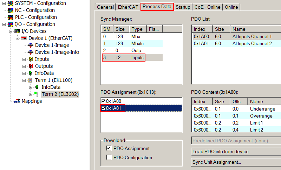Open the CoE - Online tab

pos(207,7)
